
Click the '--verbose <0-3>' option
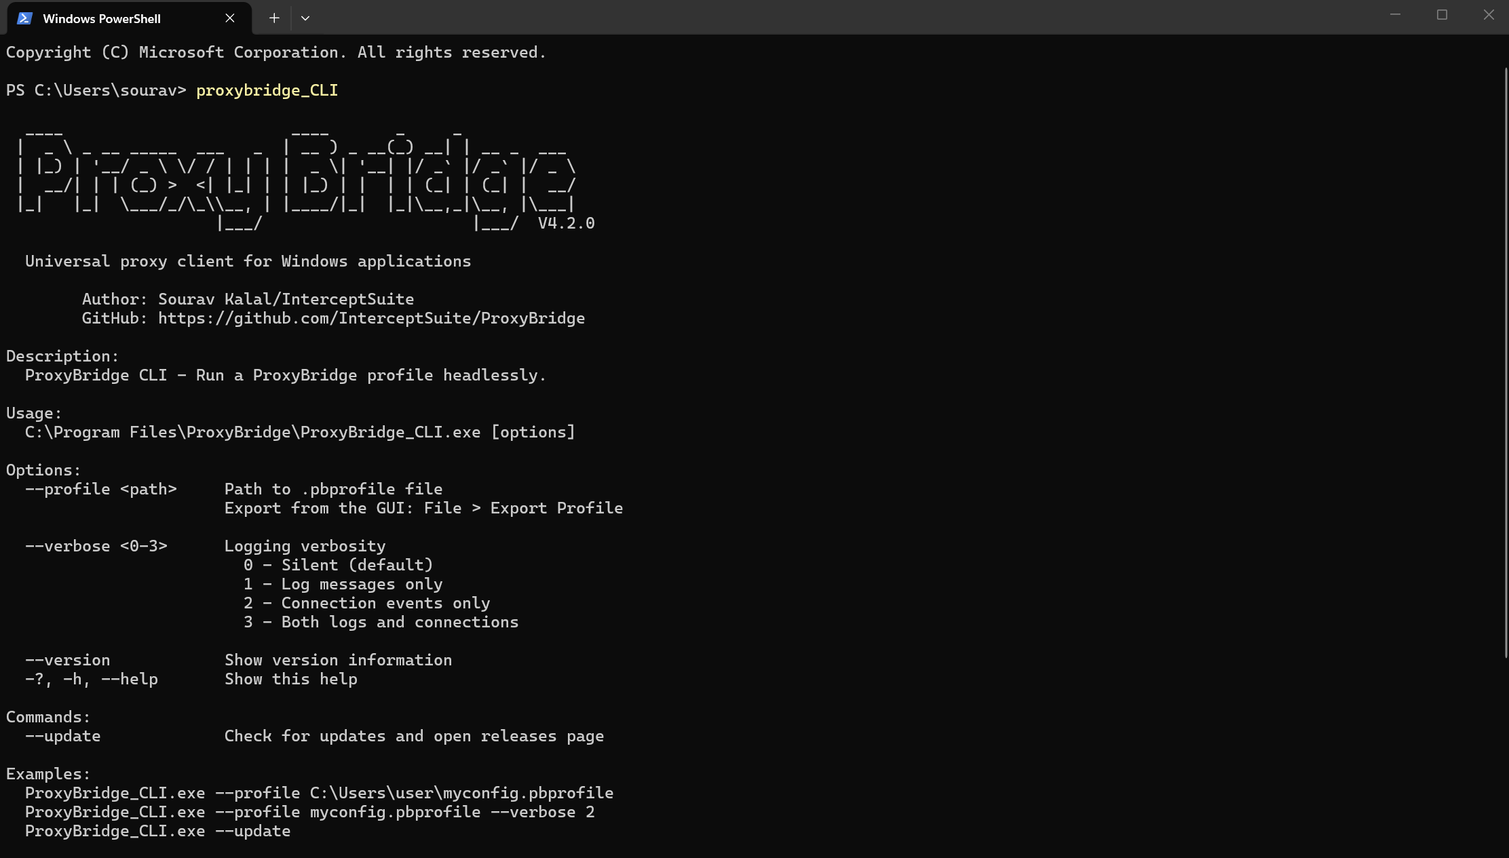96,546
